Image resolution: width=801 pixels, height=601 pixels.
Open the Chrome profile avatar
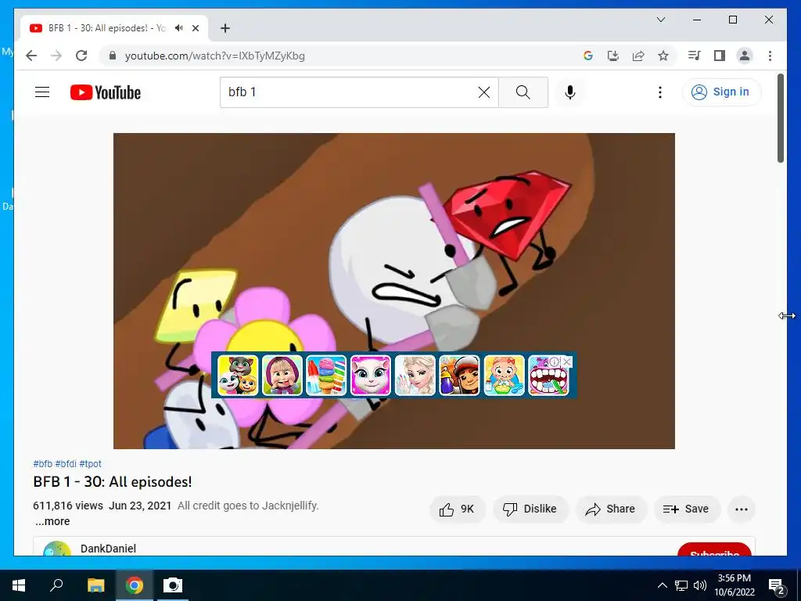(745, 56)
